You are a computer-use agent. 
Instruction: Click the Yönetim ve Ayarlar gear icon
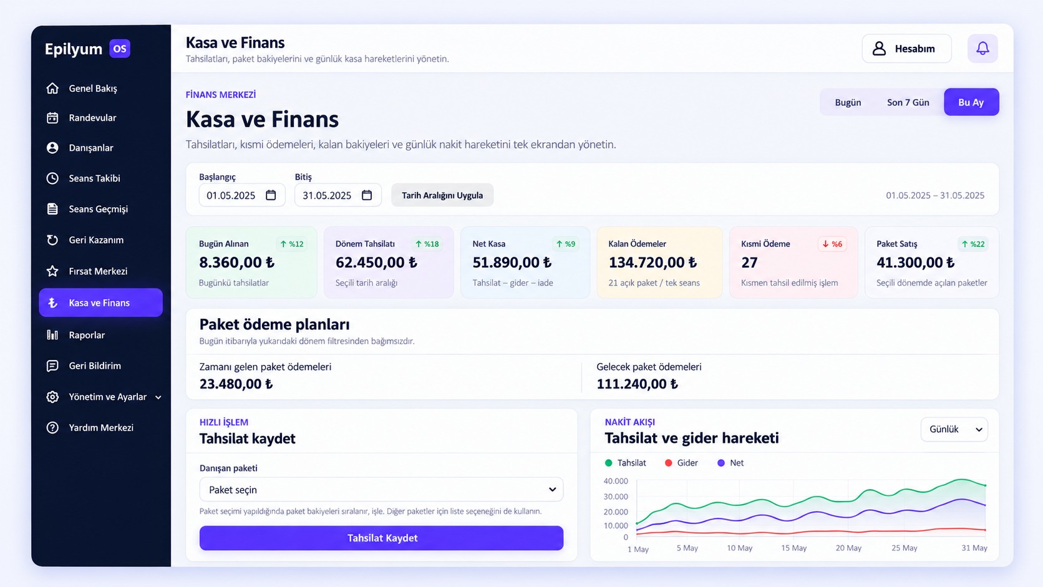click(52, 397)
